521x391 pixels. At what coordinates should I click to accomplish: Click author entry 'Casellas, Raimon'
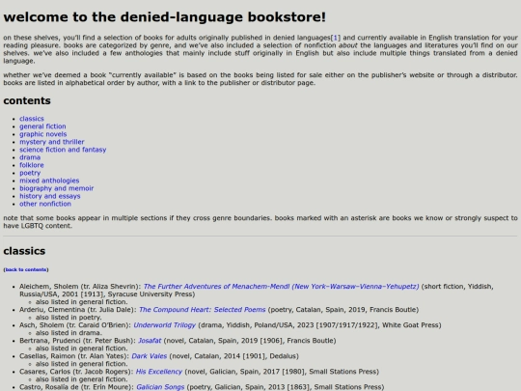[x=47, y=356]
